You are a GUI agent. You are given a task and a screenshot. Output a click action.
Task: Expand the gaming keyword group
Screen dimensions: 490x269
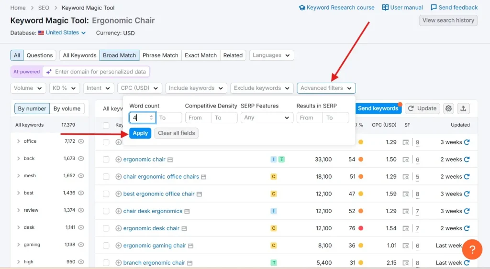19,245
